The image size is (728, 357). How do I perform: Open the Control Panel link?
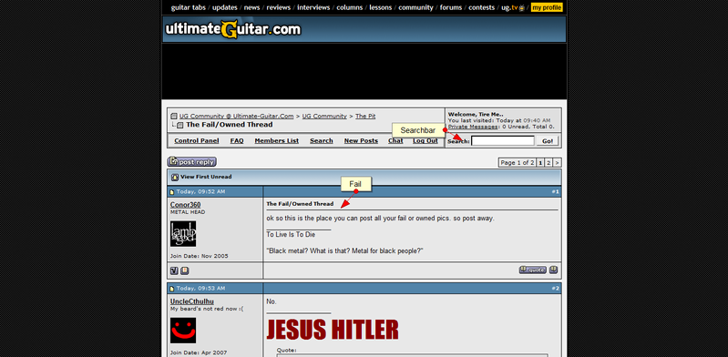click(197, 140)
